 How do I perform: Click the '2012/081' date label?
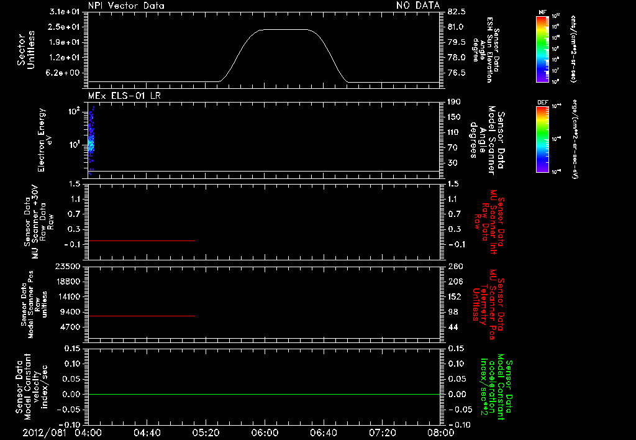click(44, 433)
